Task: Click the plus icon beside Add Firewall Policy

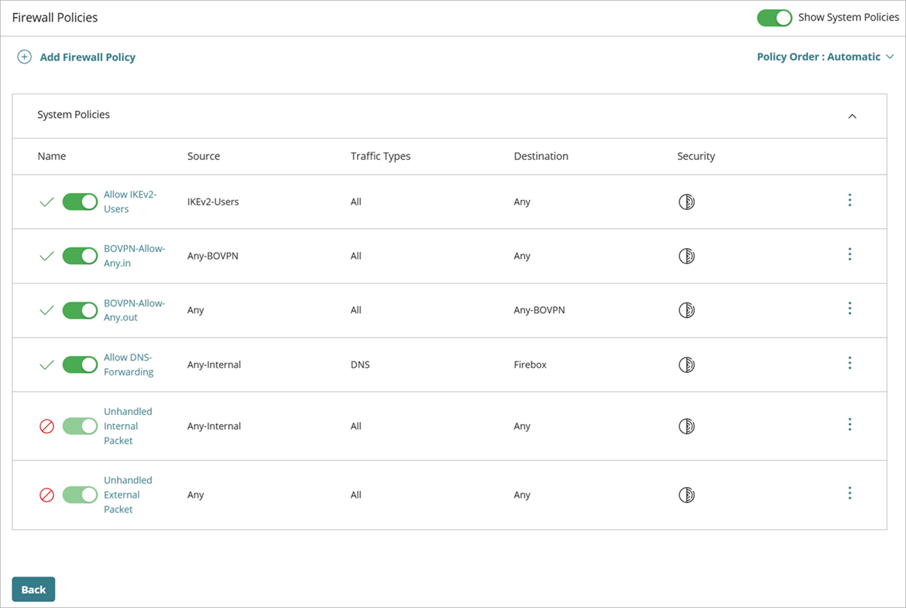Action: click(x=24, y=57)
